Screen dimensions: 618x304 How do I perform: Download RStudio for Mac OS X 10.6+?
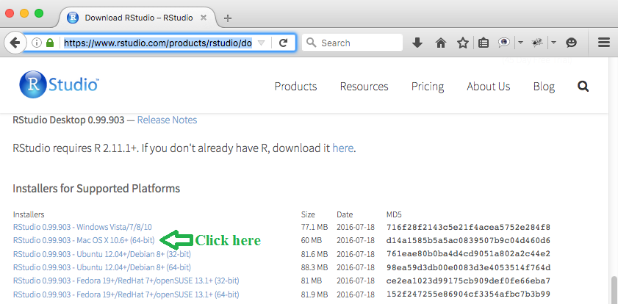tap(84, 240)
